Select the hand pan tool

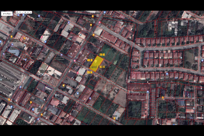(x=17, y=12)
